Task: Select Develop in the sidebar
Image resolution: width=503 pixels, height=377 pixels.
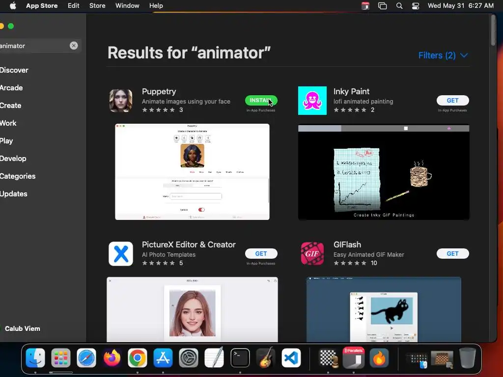Action: pyautogui.click(x=13, y=159)
